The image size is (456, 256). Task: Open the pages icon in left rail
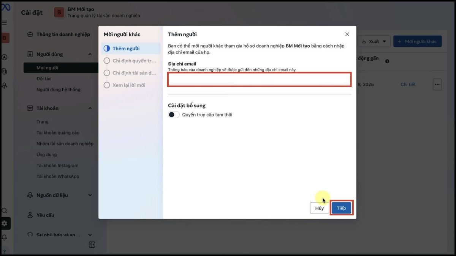(x=5, y=71)
